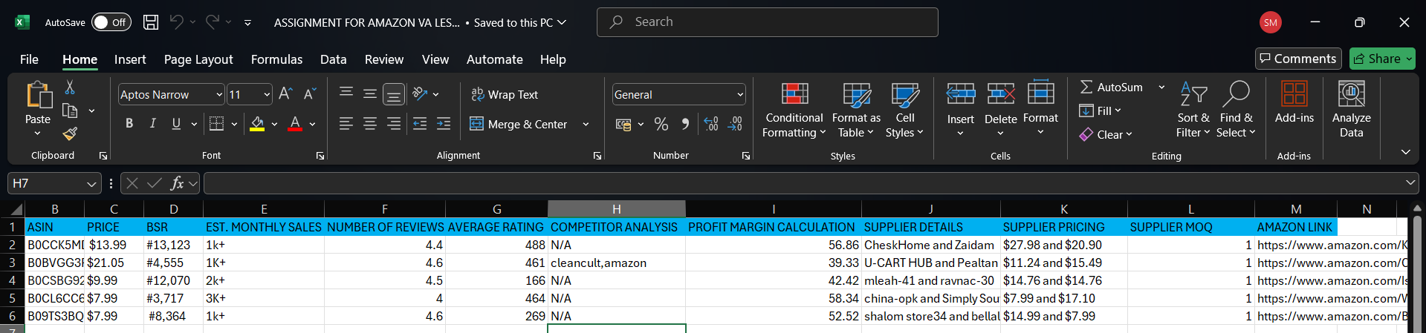Apply Percent Style format

661,124
